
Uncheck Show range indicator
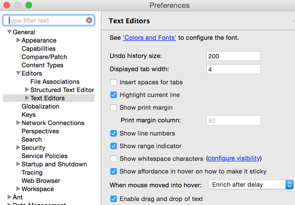114,146
